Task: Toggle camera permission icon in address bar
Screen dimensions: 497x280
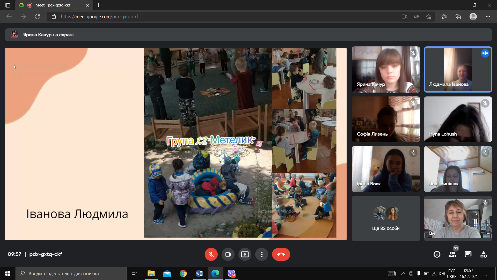Action: [x=404, y=17]
